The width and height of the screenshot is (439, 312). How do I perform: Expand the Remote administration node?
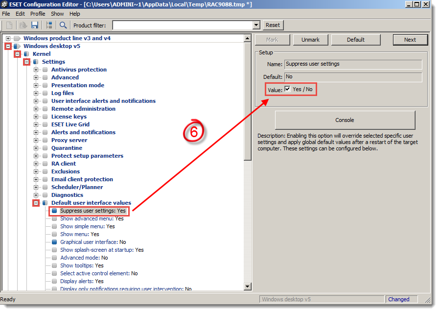[36, 109]
